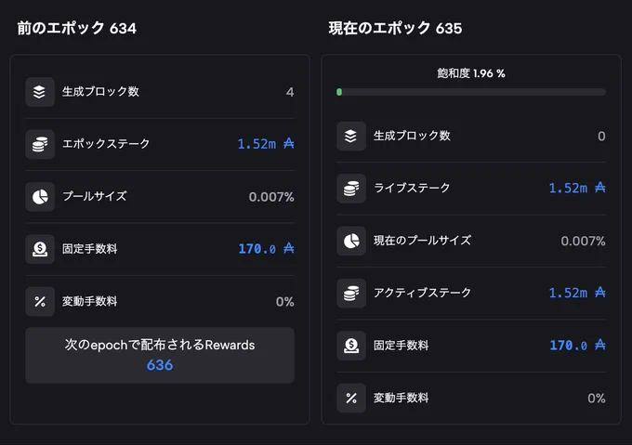Click the pie chart icon beside 現在のプールサイズ
632x445 pixels.
[351, 241]
